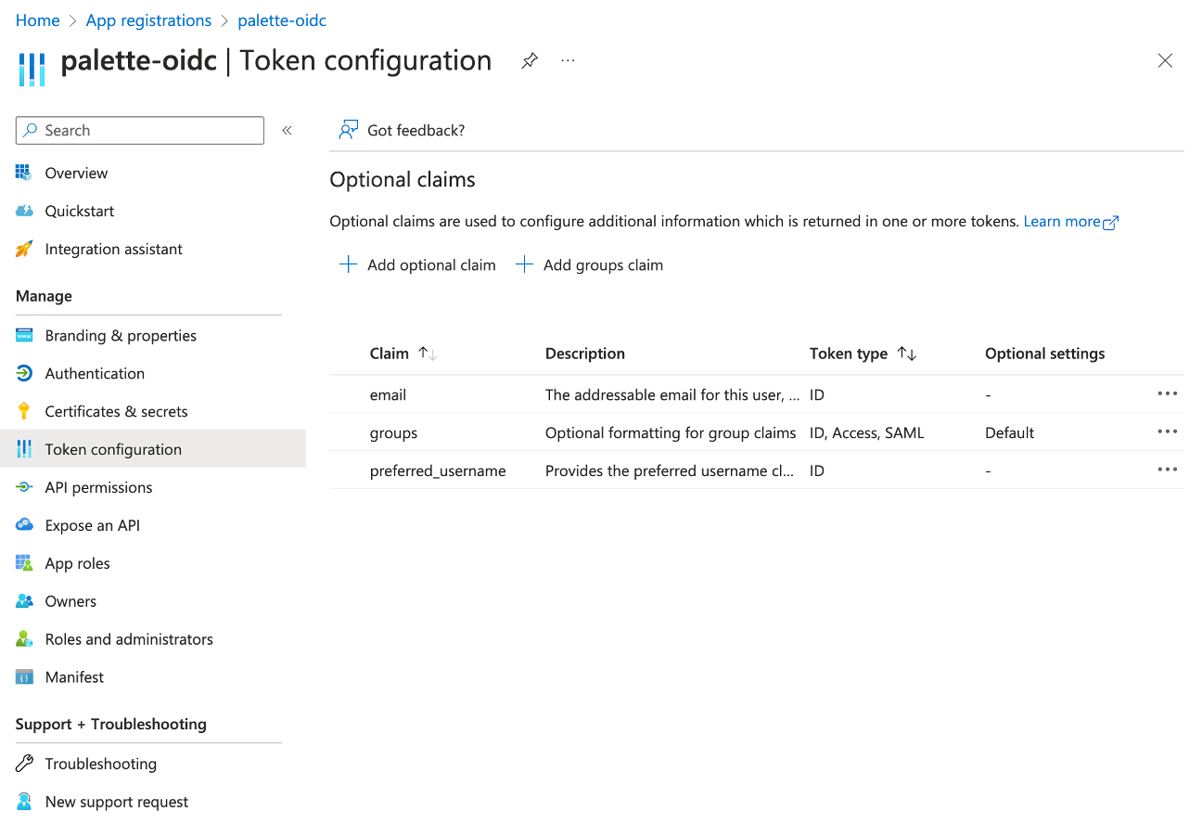
Task: Click the Owners people icon
Action: [24, 601]
